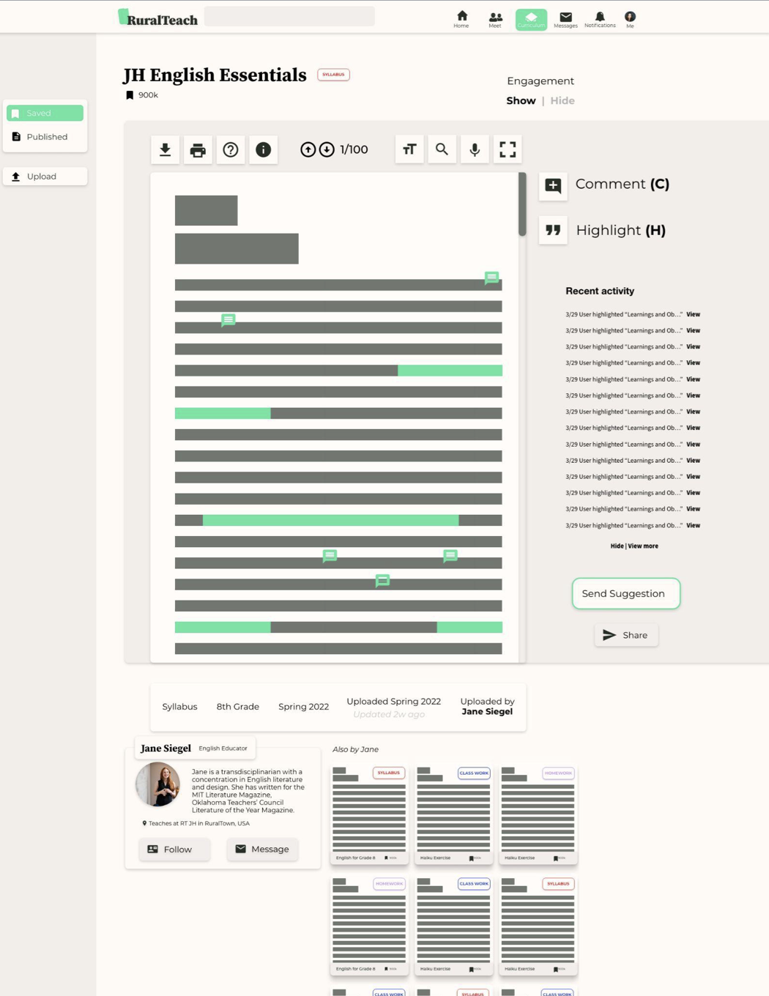
Task: Open Home in top navigation
Action: [x=461, y=19]
